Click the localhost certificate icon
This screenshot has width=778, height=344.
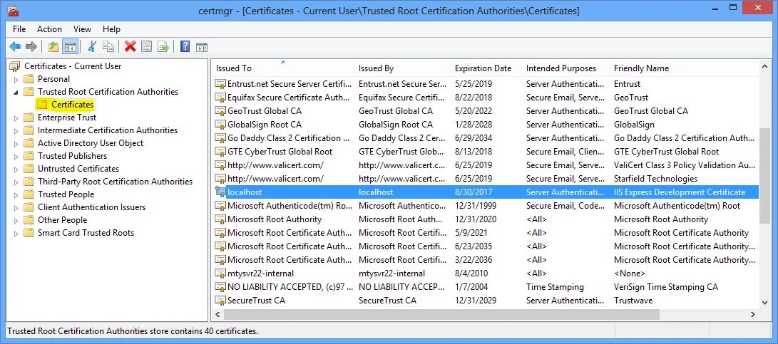220,192
